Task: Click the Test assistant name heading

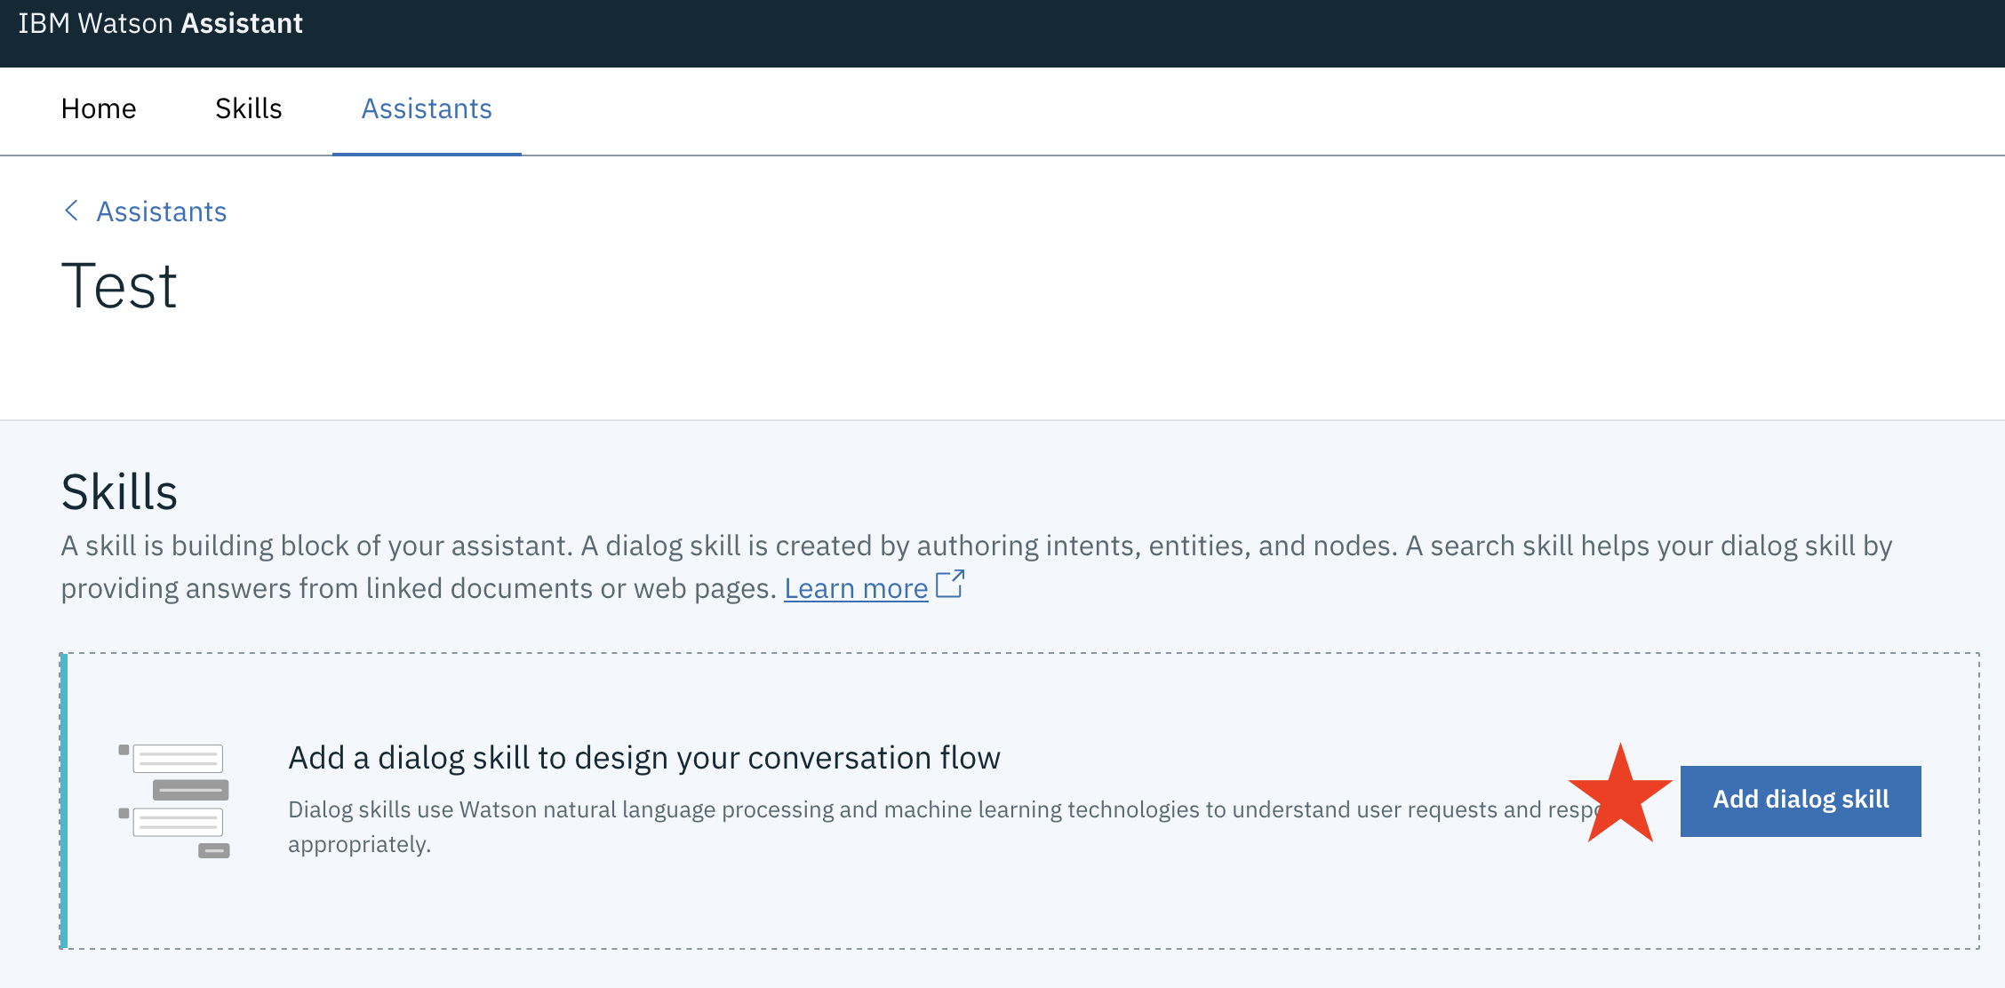Action: (119, 286)
